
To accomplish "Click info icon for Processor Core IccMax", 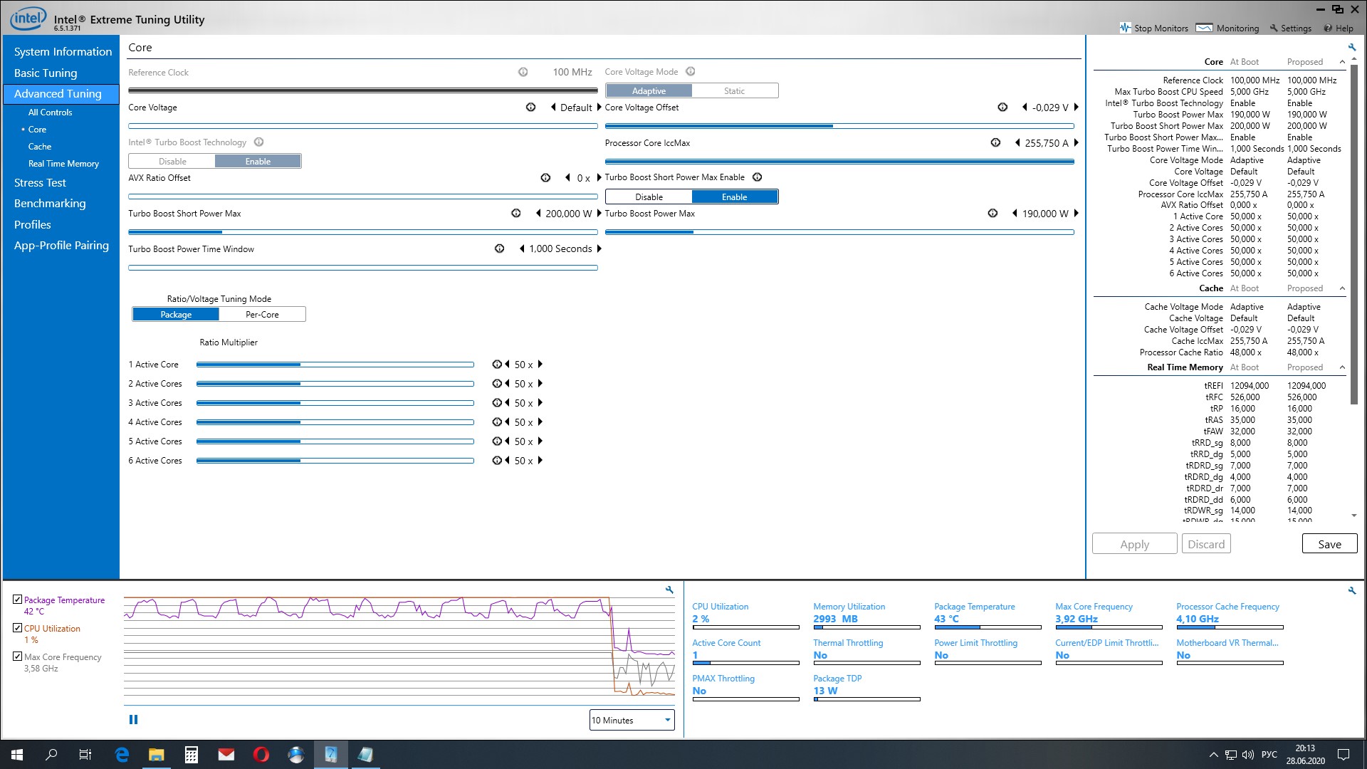I will [995, 142].
